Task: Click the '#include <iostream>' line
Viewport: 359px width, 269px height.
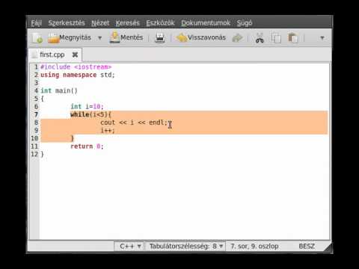Action: 76,67
